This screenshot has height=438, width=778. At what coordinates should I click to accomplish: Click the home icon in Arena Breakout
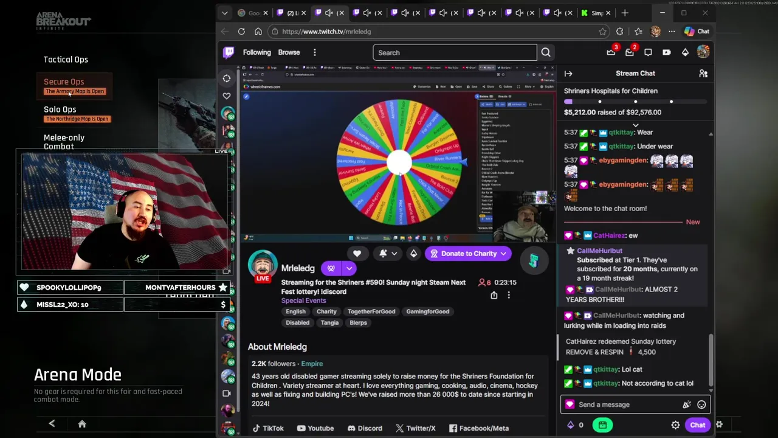(82, 424)
